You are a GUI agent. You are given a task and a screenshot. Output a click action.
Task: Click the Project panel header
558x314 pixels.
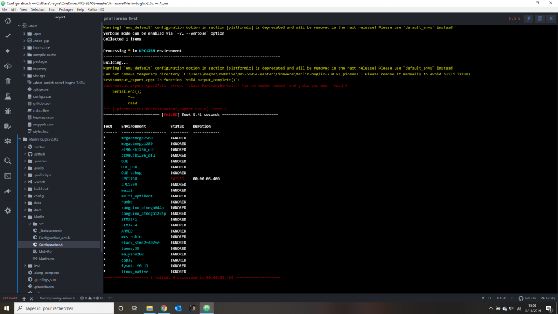tap(60, 17)
